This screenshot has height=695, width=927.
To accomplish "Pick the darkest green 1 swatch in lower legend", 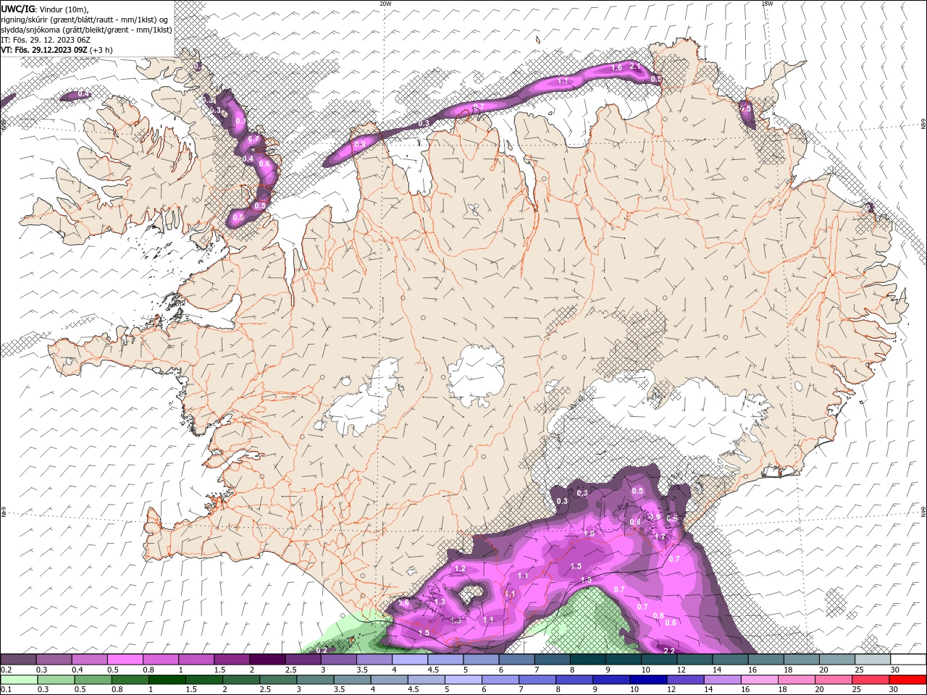I will [x=168, y=680].
